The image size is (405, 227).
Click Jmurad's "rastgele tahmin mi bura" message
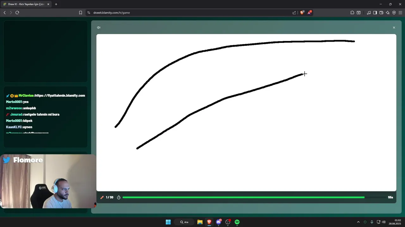41,114
